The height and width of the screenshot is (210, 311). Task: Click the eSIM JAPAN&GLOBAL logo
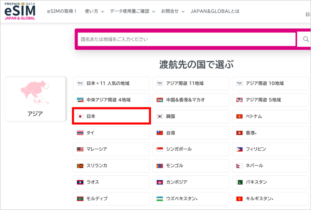pos(19,12)
